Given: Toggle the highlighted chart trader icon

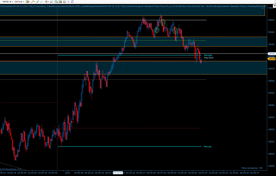Looking at the screenshot, I should pyautogui.click(x=57, y=2).
